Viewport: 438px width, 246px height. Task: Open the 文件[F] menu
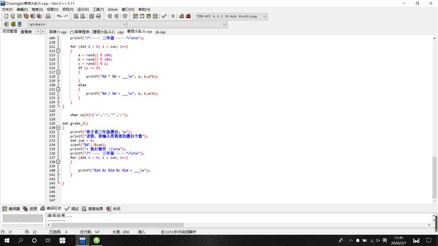(x=7, y=10)
